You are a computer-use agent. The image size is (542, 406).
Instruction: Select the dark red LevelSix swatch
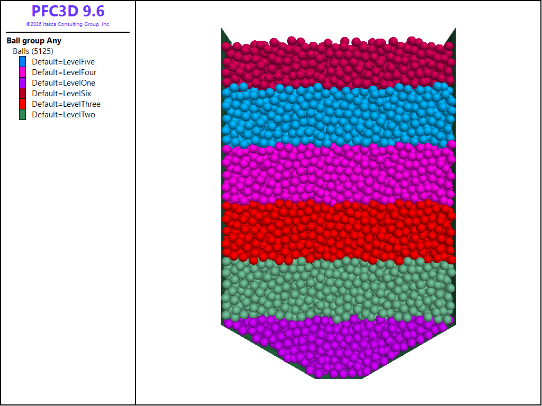[22, 94]
